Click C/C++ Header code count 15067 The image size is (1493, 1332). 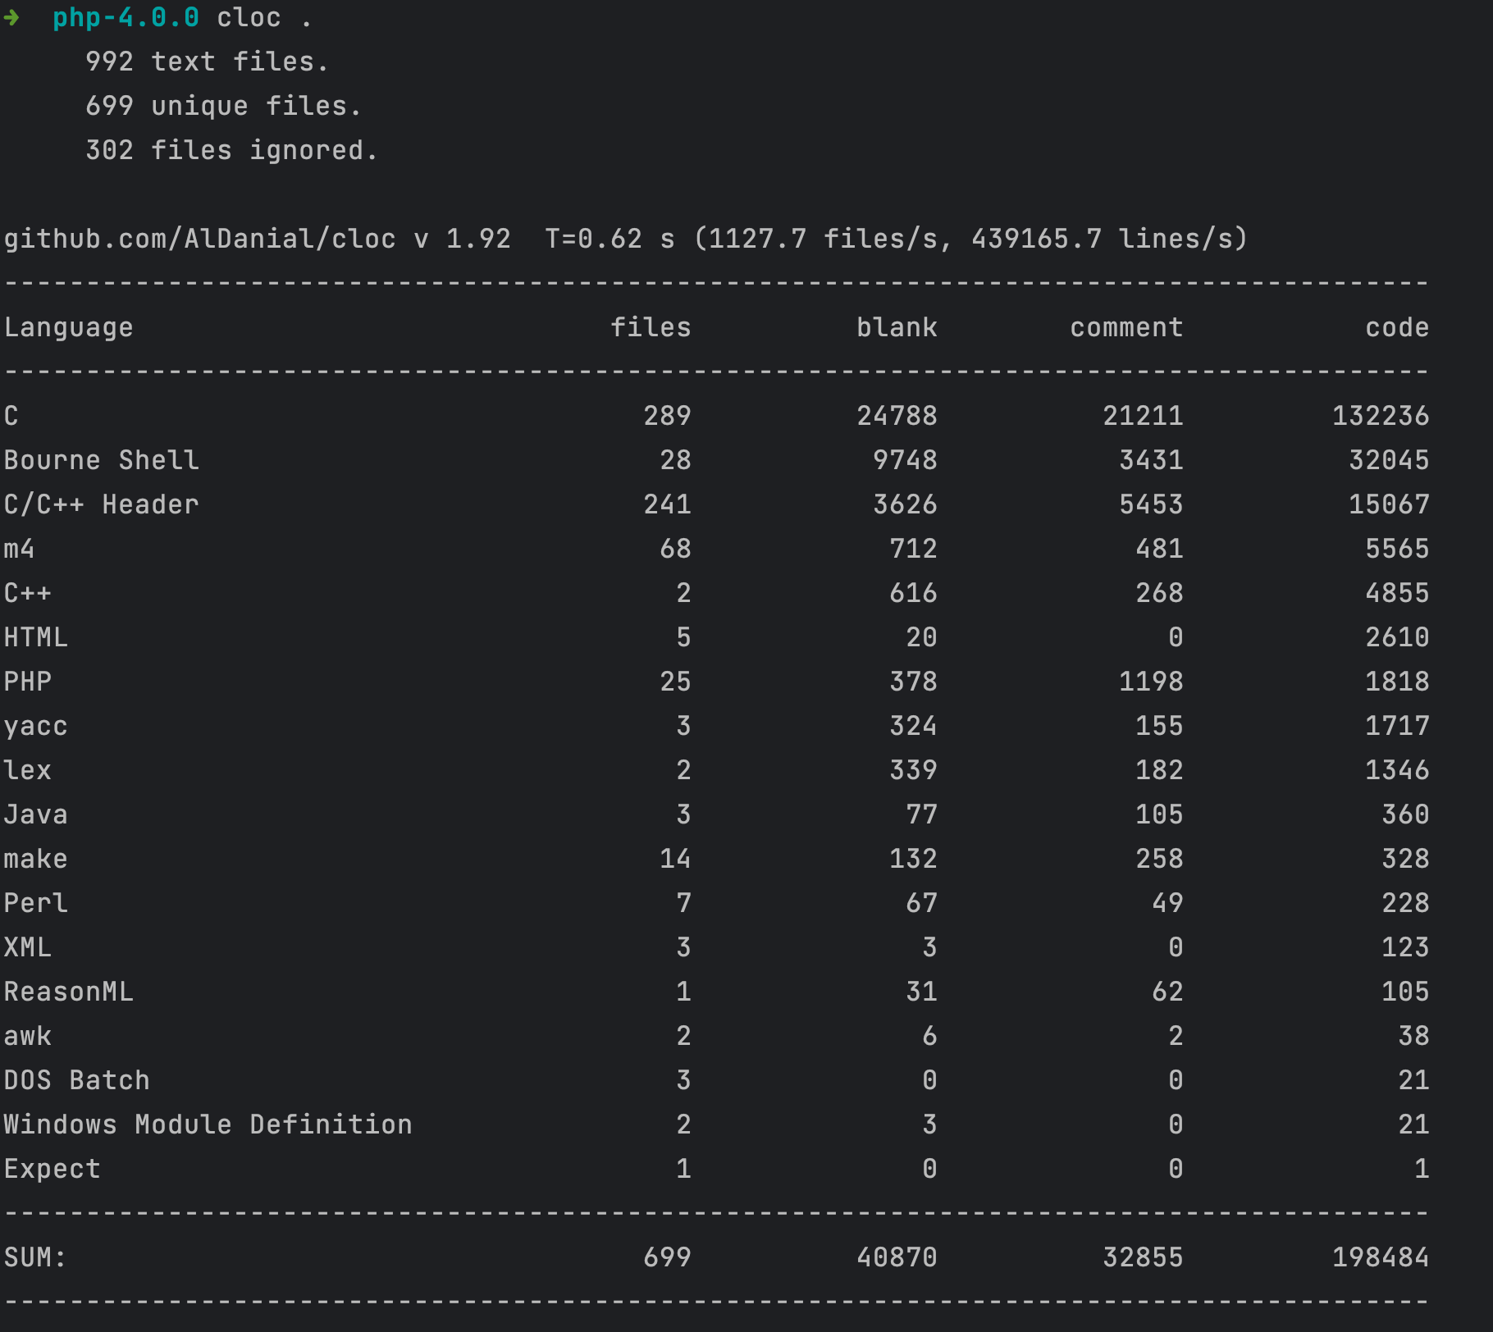pyautogui.click(x=1389, y=504)
